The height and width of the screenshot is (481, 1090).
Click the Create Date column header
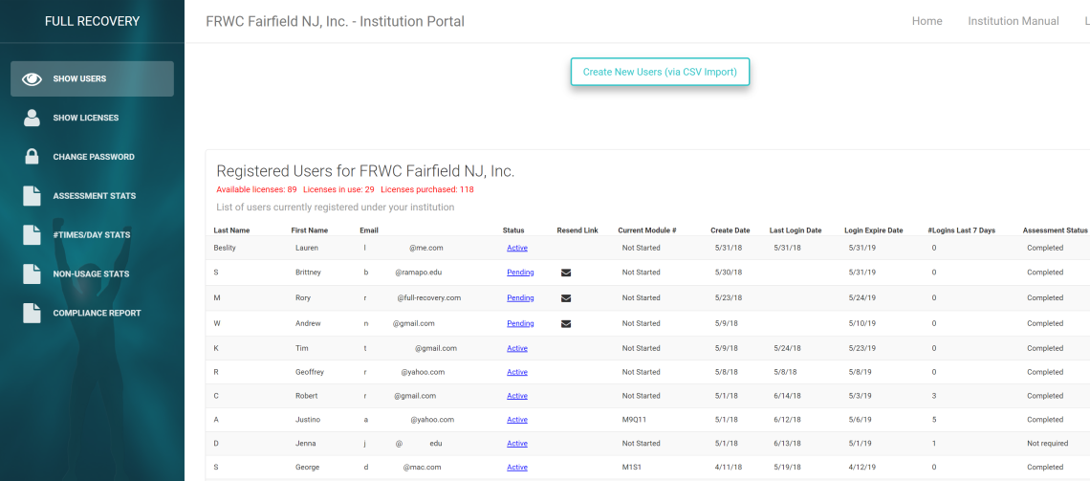click(x=730, y=230)
